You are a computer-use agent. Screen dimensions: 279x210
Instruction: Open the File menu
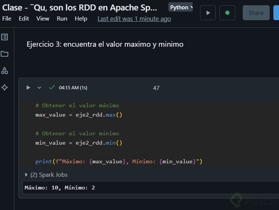(x=7, y=19)
